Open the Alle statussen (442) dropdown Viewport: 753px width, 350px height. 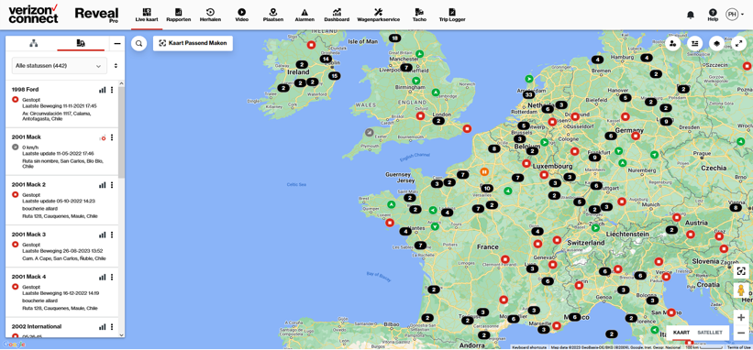pos(59,66)
